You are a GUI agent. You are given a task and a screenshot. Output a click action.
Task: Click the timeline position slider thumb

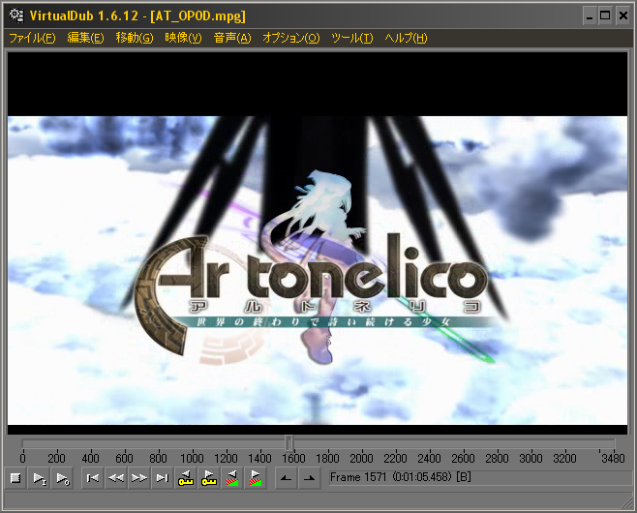tap(288, 443)
